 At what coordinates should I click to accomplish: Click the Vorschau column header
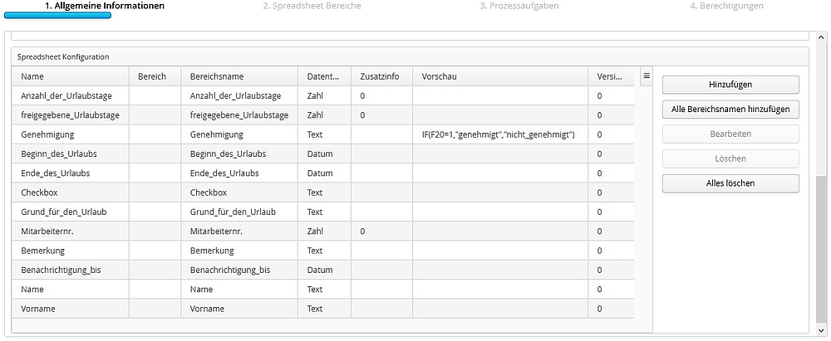point(500,76)
